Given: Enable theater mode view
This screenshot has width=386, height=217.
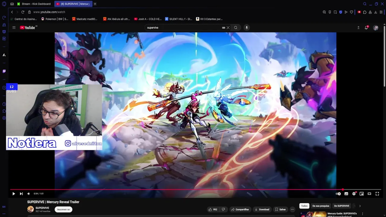Looking at the screenshot, I should pyautogui.click(x=369, y=194).
